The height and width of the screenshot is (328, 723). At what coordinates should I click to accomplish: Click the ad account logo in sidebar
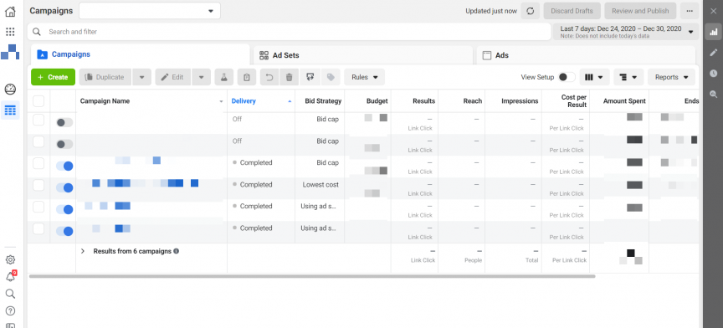coord(10,52)
